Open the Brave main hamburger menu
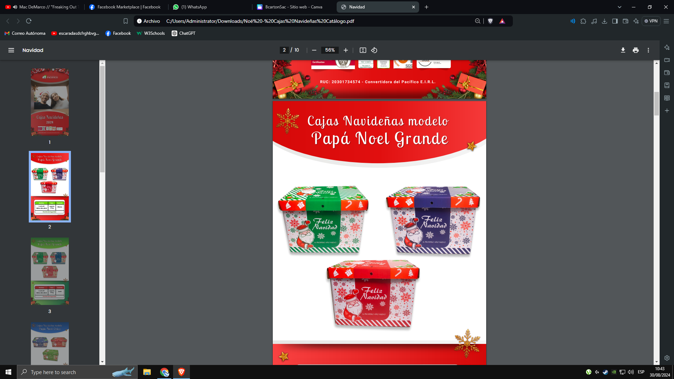Image resolution: width=674 pixels, height=379 pixels. pos(666,21)
